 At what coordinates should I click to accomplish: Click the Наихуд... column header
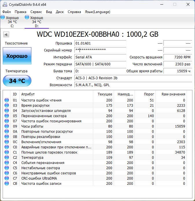point(124,94)
